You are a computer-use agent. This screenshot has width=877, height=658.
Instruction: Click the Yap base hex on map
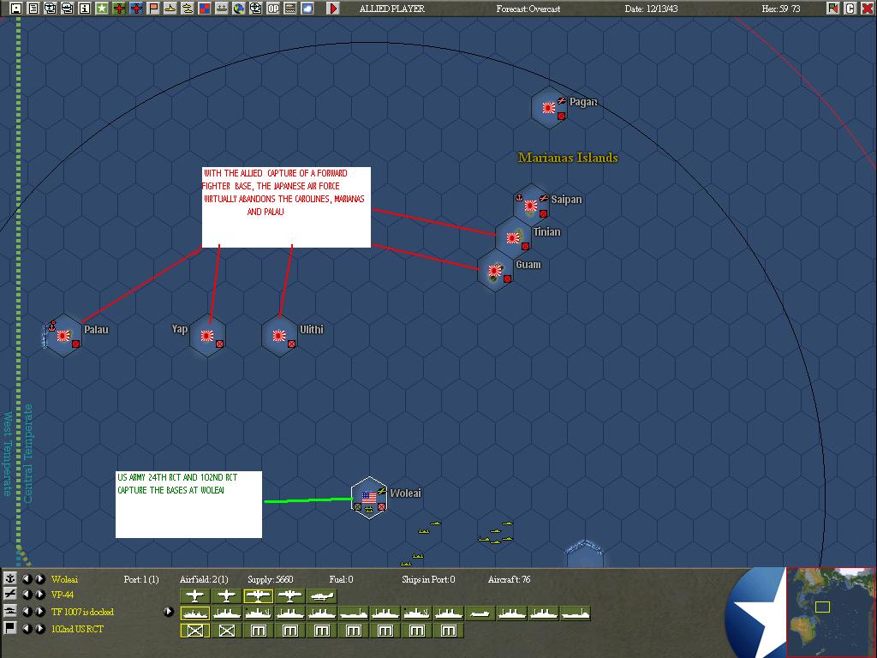point(207,336)
